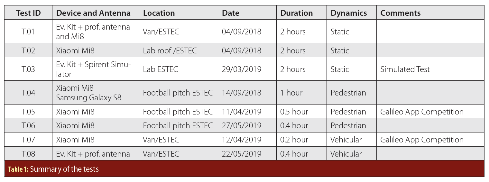Click the Simulated Test comment cell

point(405,69)
